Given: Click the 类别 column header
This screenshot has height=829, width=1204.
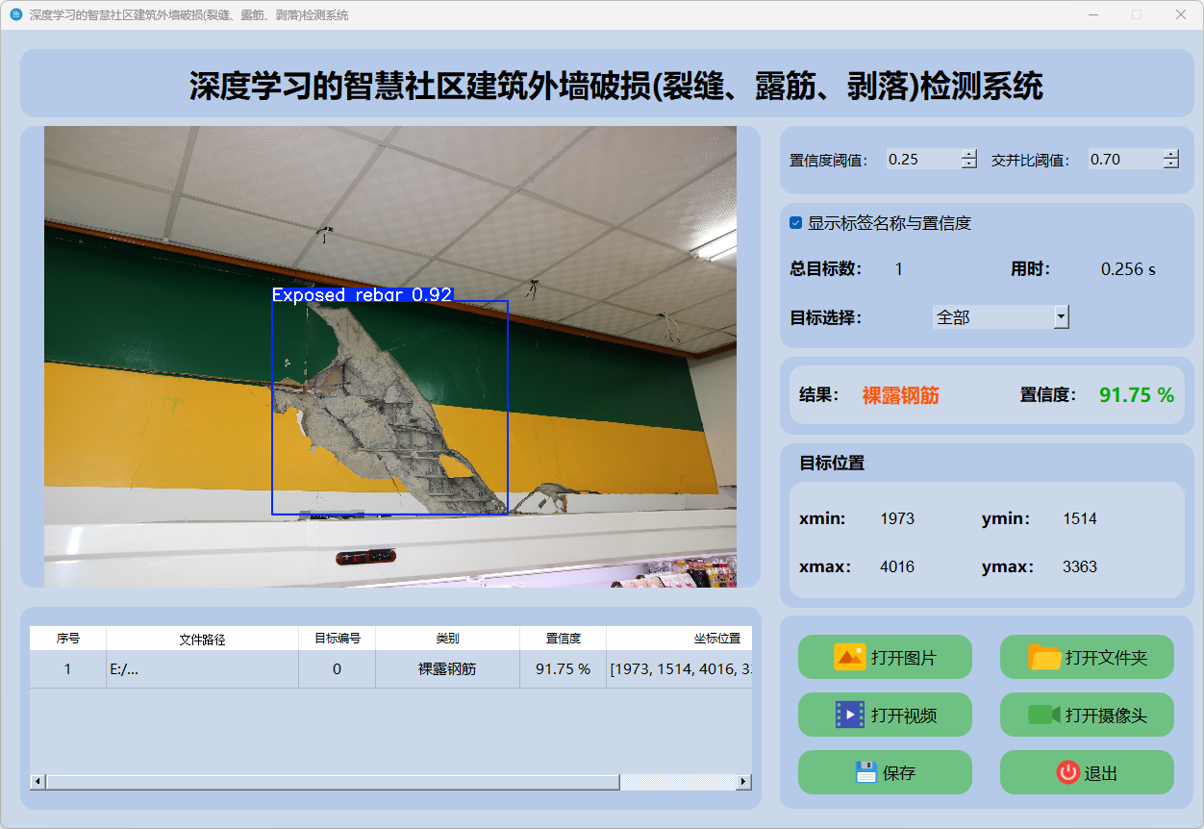Looking at the screenshot, I should click(x=448, y=639).
